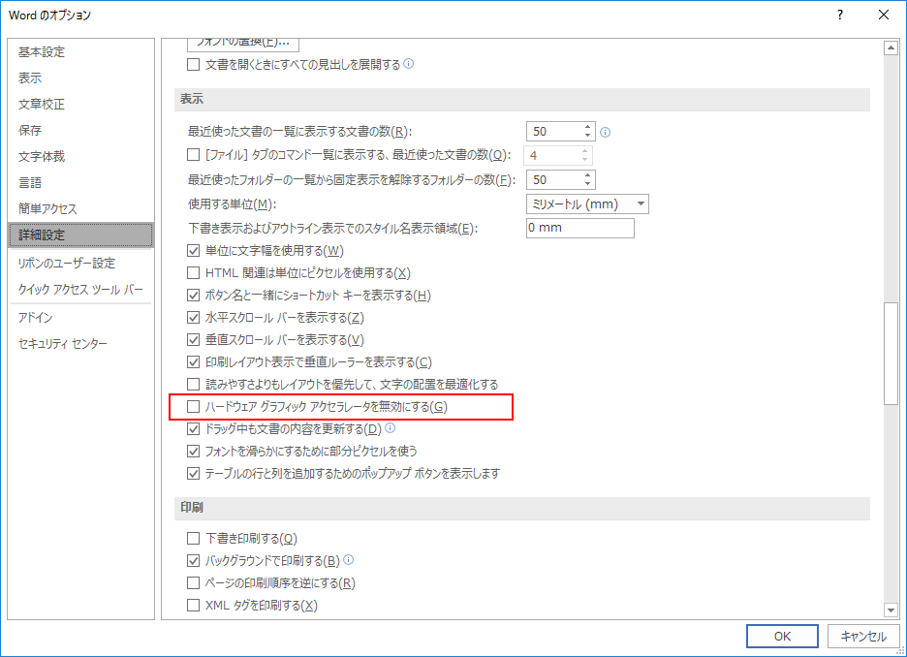Open 基本設定 category

(x=81, y=52)
